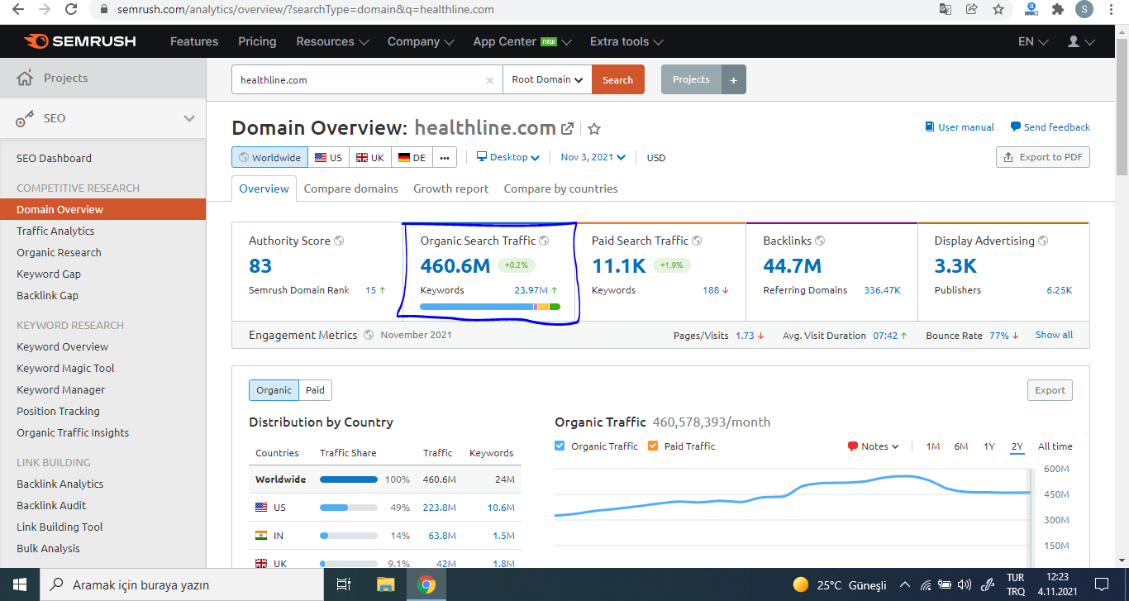Open the User manual link

point(960,127)
